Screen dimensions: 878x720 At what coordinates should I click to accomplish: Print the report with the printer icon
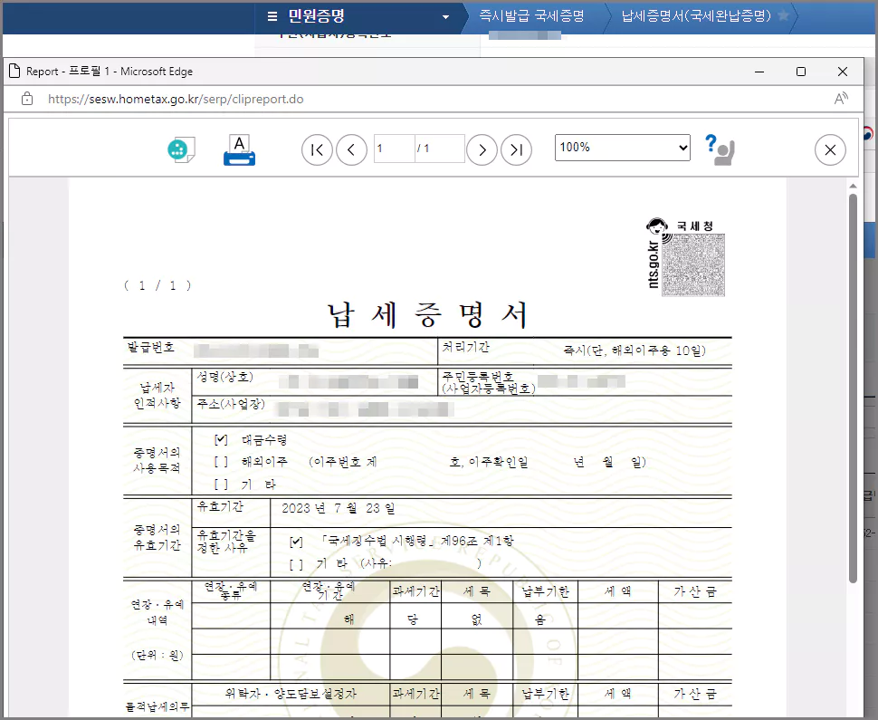pos(239,150)
